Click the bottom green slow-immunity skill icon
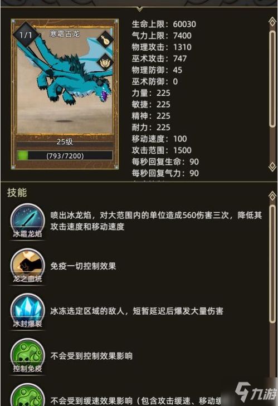Image resolution: width=278 pixels, height=406 pixels. pos(27,395)
